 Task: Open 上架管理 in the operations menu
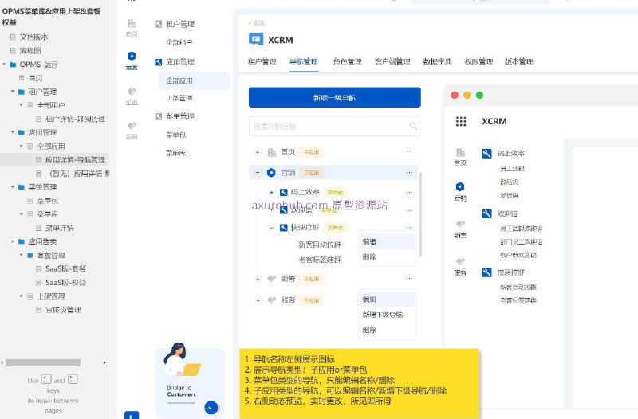coord(179,98)
